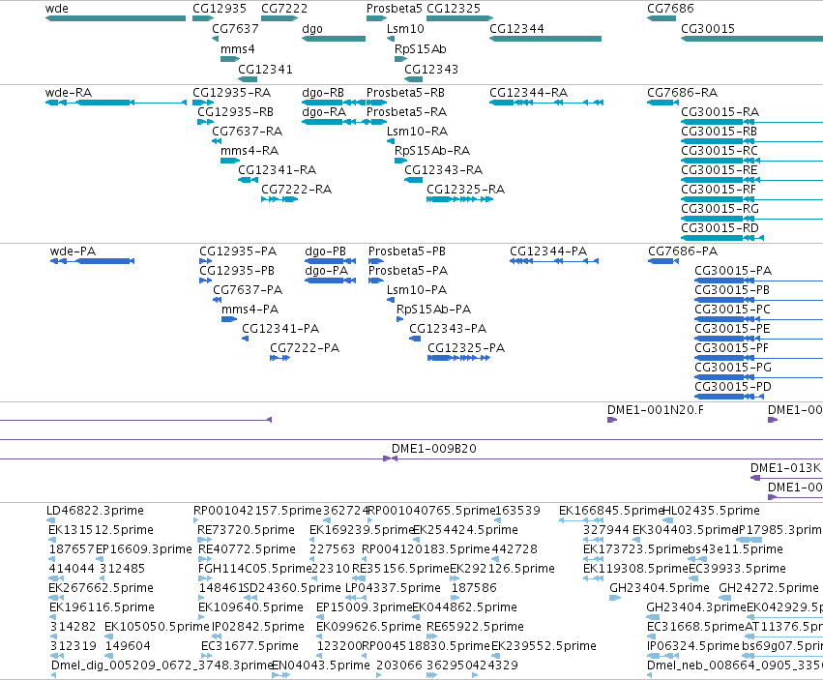Image resolution: width=823 pixels, height=680 pixels.
Task: Click EST EK099626.5prime
Action: 368,627
